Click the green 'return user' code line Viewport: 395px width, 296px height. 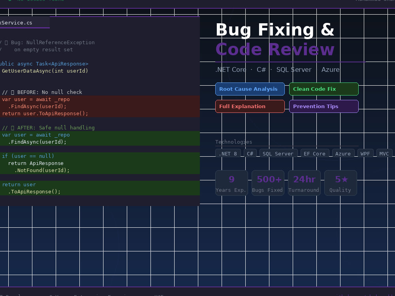click(19, 184)
